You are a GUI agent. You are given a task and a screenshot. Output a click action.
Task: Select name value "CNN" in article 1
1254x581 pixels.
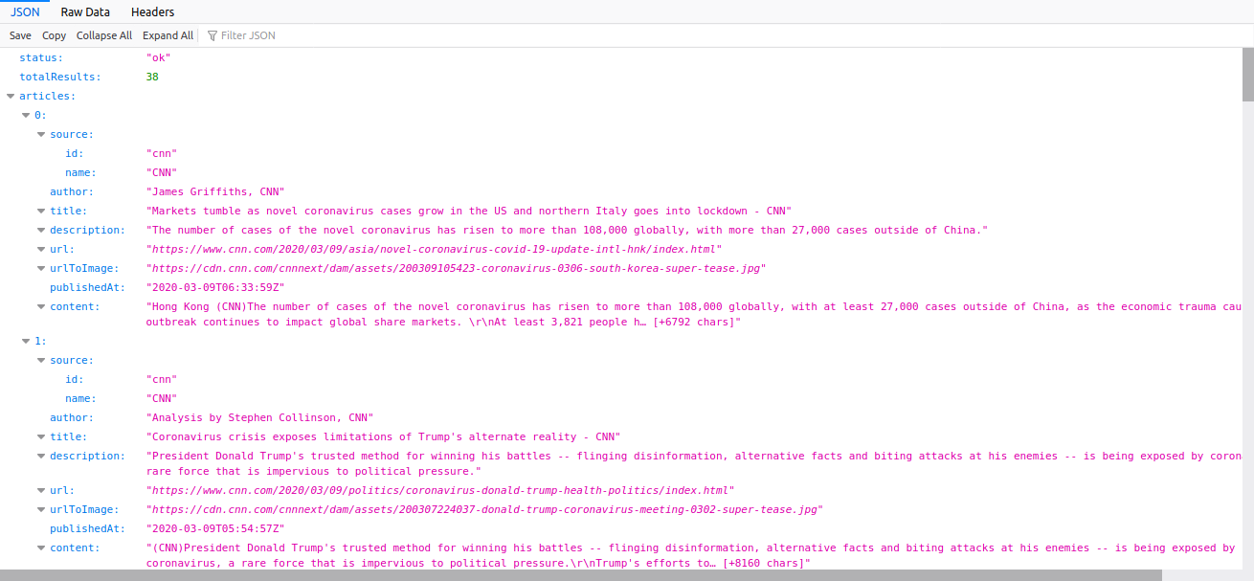tap(162, 398)
